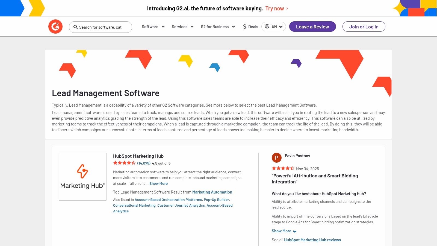This screenshot has width=437, height=246.
Task: Click Pavlo Postnov's avatar icon
Action: 277,158
